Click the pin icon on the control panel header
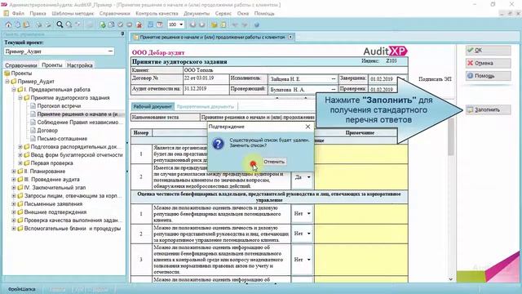Screen dimensions: 522x294 [x=122, y=34]
